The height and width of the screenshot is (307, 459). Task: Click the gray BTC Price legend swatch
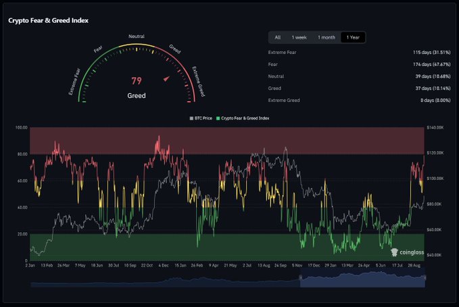click(x=191, y=118)
